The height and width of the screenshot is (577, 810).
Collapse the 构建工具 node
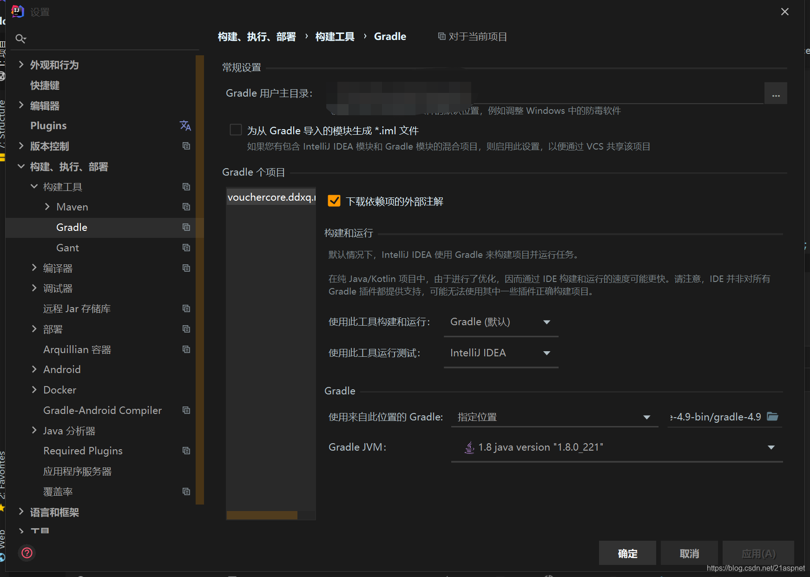click(34, 186)
